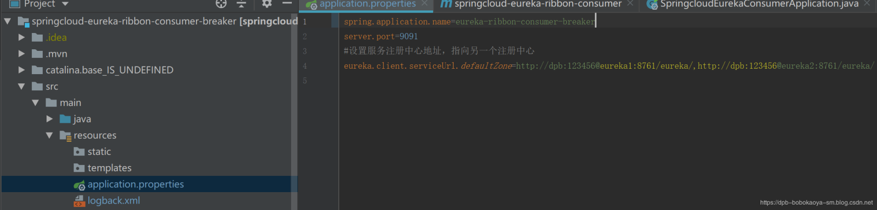Click the java source folder icon

(x=66, y=119)
